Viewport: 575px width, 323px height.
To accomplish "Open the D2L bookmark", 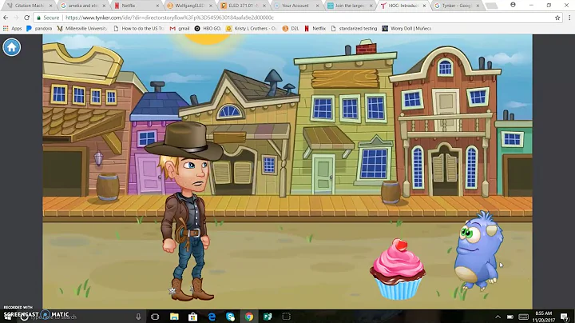I will [291, 28].
